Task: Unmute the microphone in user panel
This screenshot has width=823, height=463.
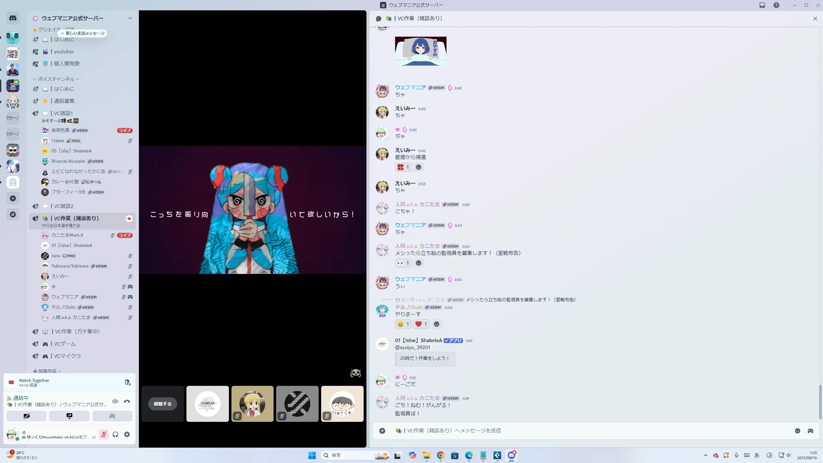Action: (x=104, y=434)
